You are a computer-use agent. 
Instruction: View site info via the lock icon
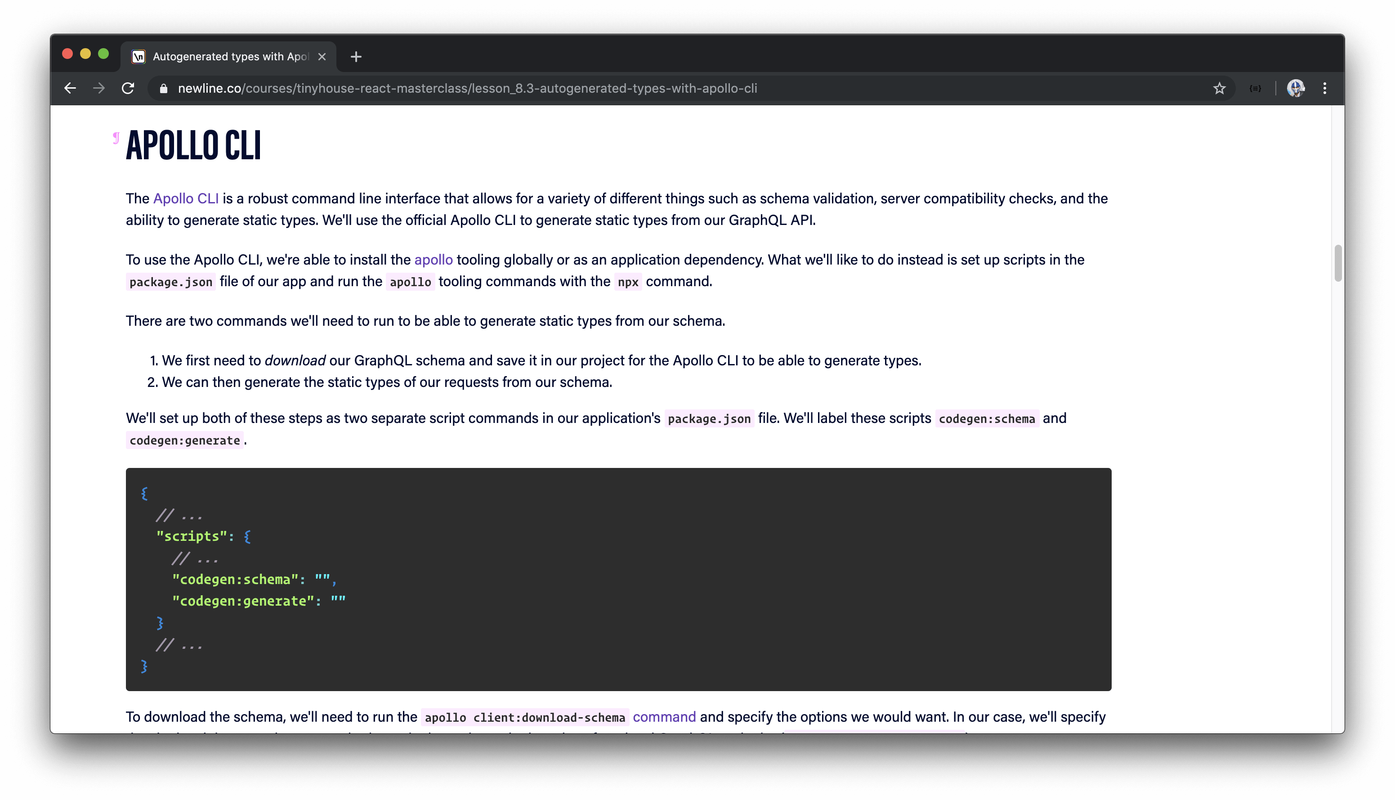click(163, 89)
